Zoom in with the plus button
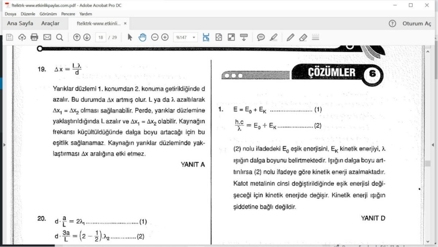Viewport: 438px width, 247px height. [165, 37]
